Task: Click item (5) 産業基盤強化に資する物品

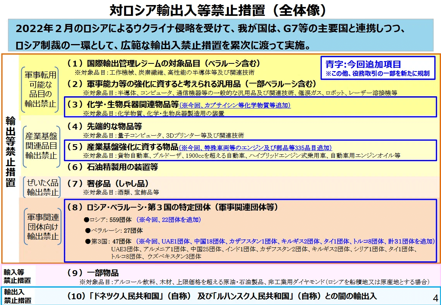Action: (x=123, y=147)
